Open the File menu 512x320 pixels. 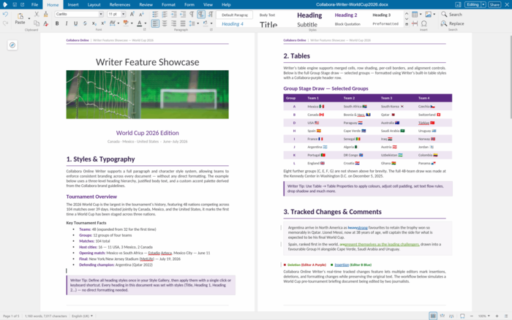point(34,4)
